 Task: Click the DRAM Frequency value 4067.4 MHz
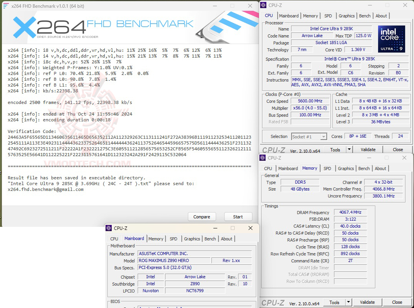[350, 212]
